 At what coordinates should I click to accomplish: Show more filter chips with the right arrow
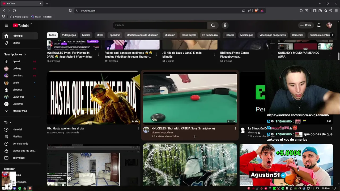click(x=332, y=35)
